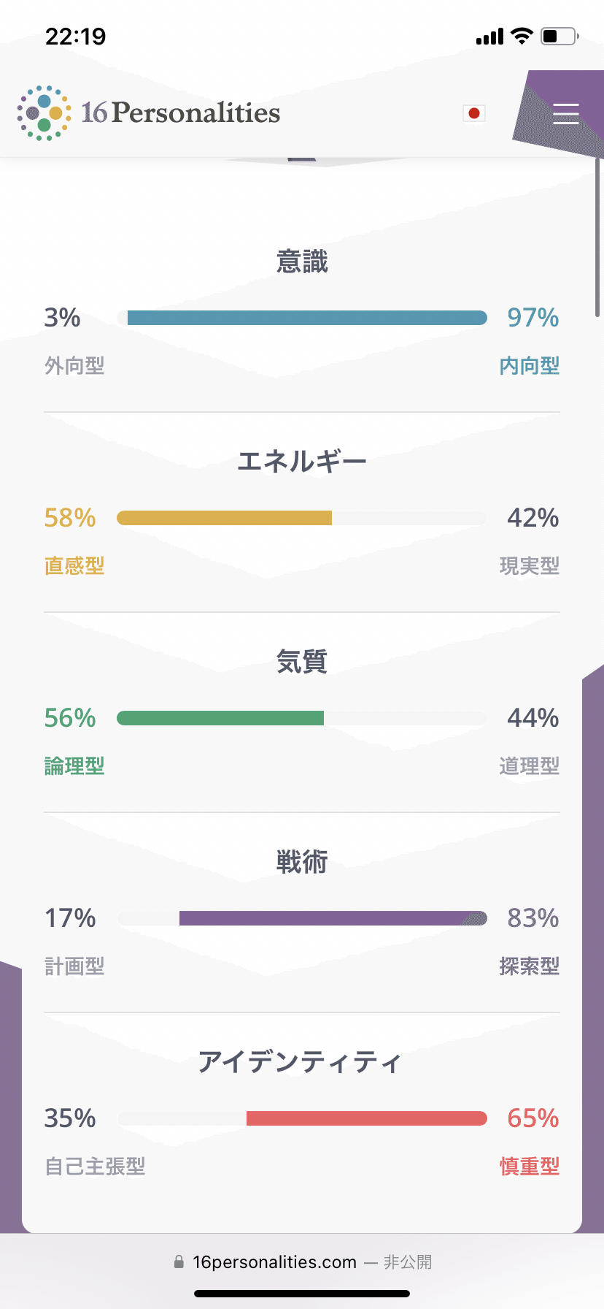
Task: Click the green 気質 progress bar
Action: click(220, 718)
